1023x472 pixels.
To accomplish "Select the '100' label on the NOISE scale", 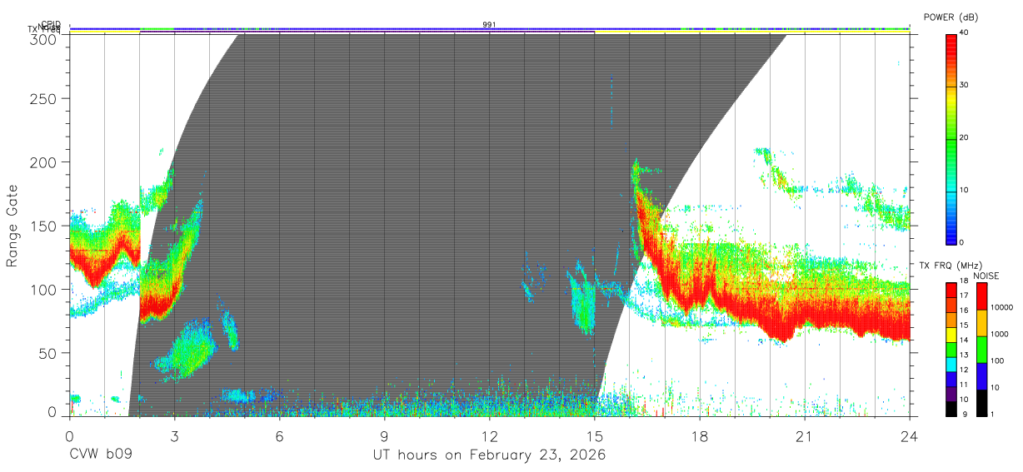I will pos(997,361).
